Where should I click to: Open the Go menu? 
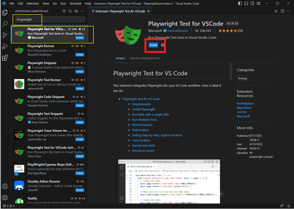click(x=55, y=4)
